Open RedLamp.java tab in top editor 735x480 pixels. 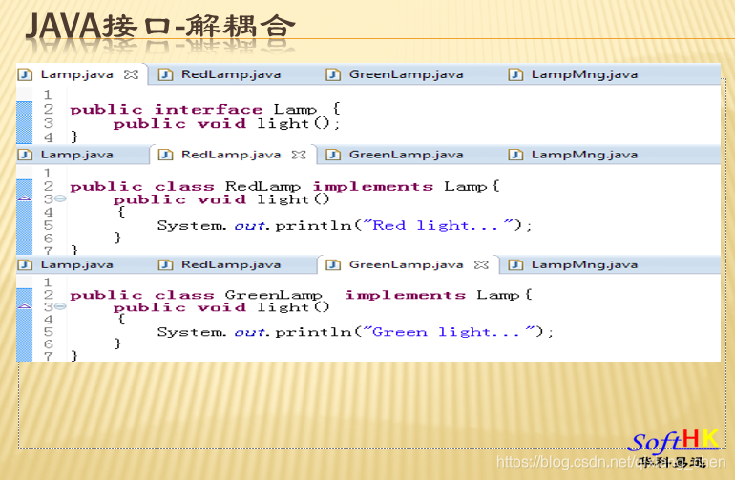pos(231,74)
